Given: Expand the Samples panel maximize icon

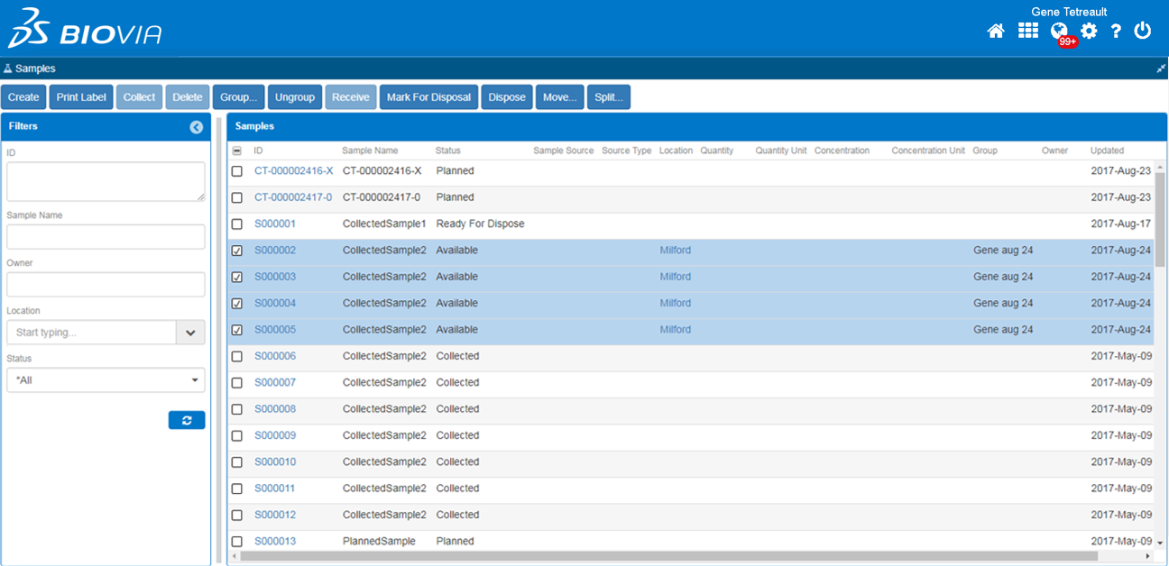Looking at the screenshot, I should point(1161,68).
